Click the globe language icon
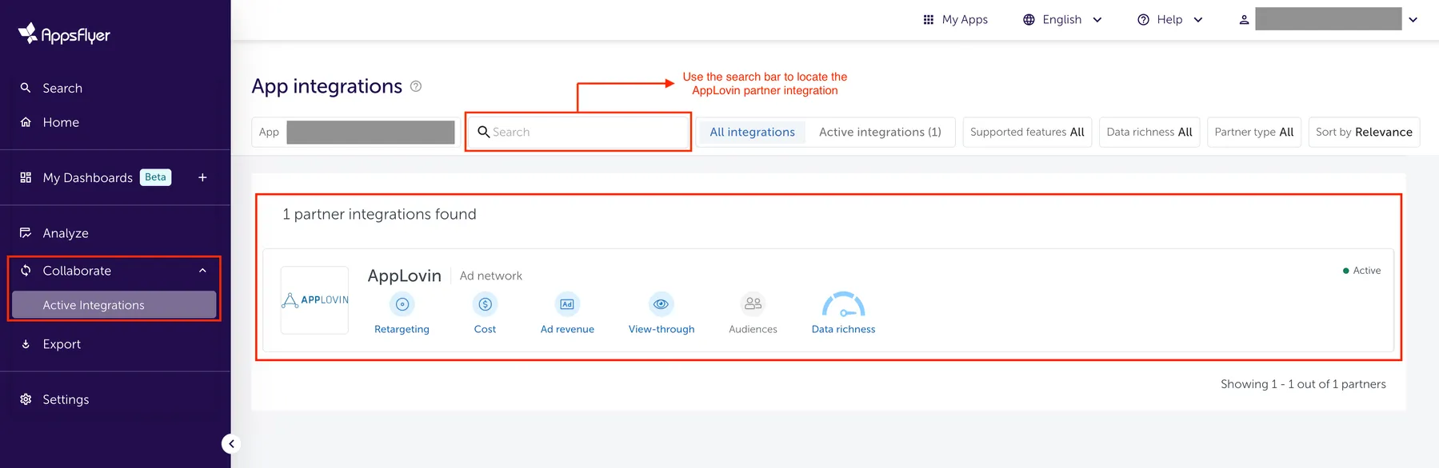1439x468 pixels. pyautogui.click(x=1029, y=19)
